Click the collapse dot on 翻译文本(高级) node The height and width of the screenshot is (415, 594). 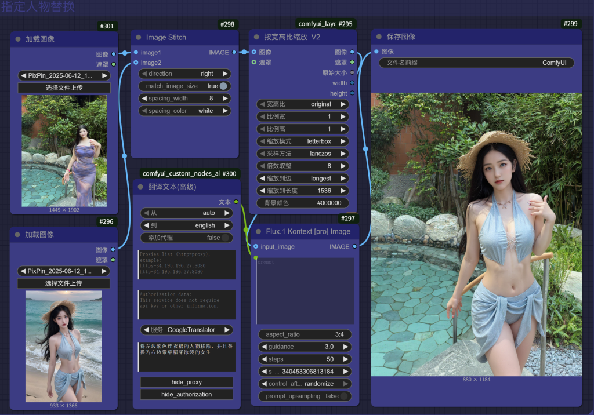point(140,187)
